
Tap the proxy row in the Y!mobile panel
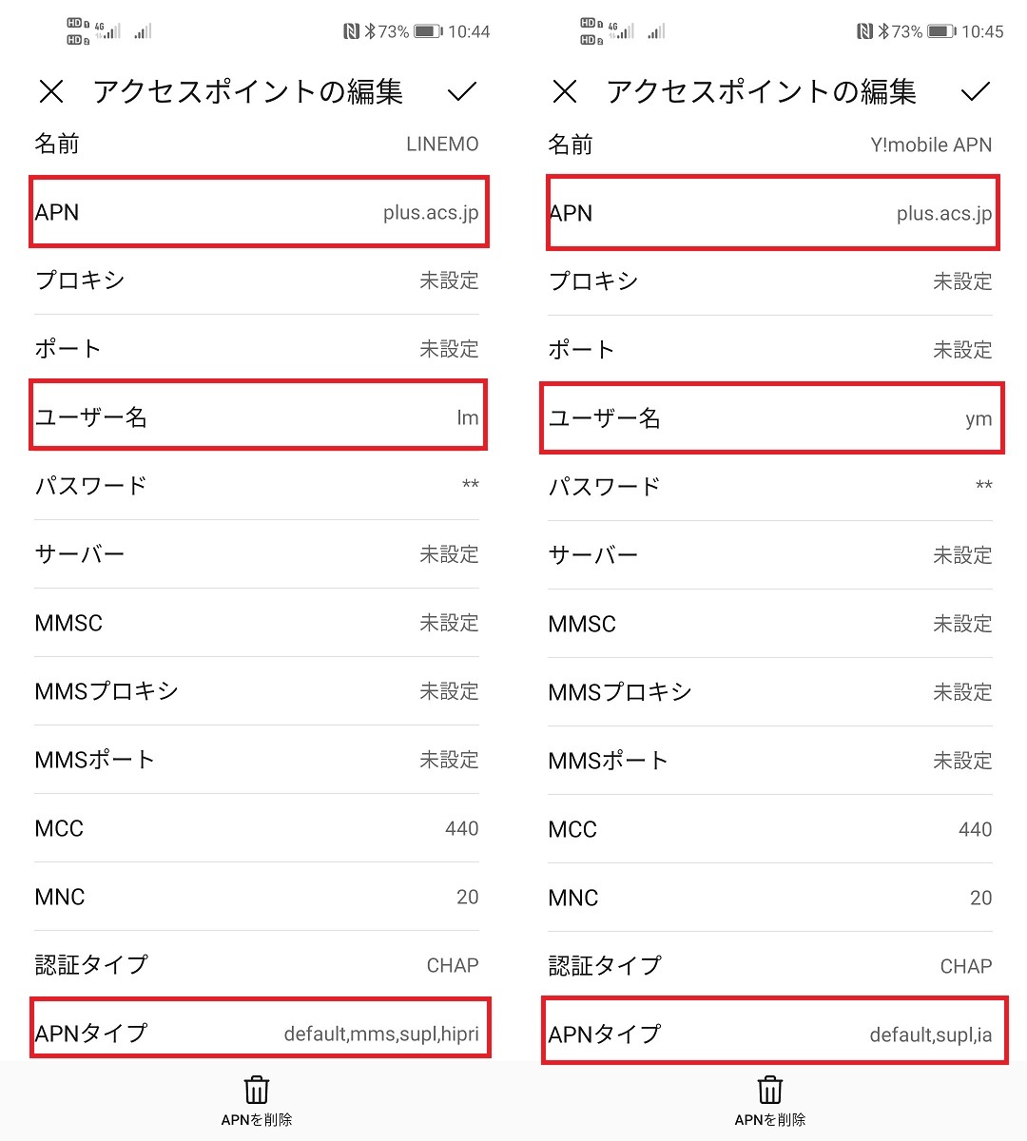click(770, 281)
